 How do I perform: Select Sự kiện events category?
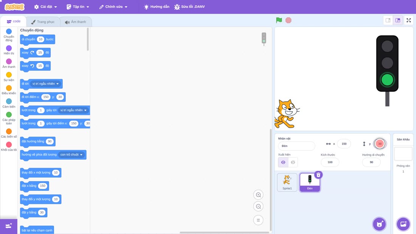(9, 77)
